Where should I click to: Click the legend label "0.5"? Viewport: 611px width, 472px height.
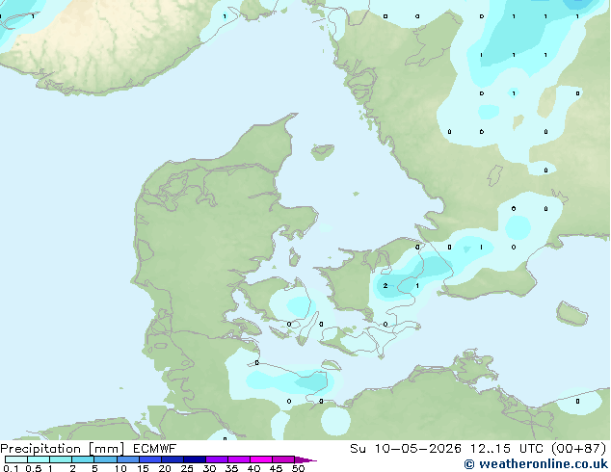click(x=34, y=468)
